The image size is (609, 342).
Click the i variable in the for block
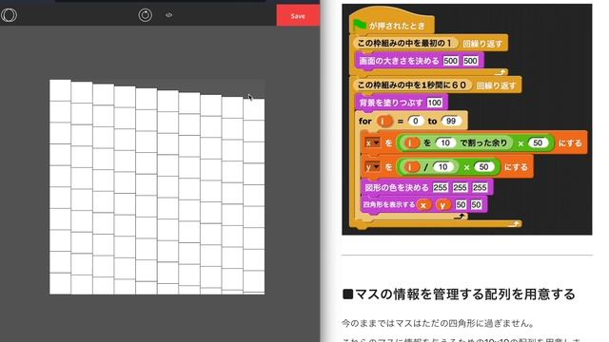tap(384, 121)
